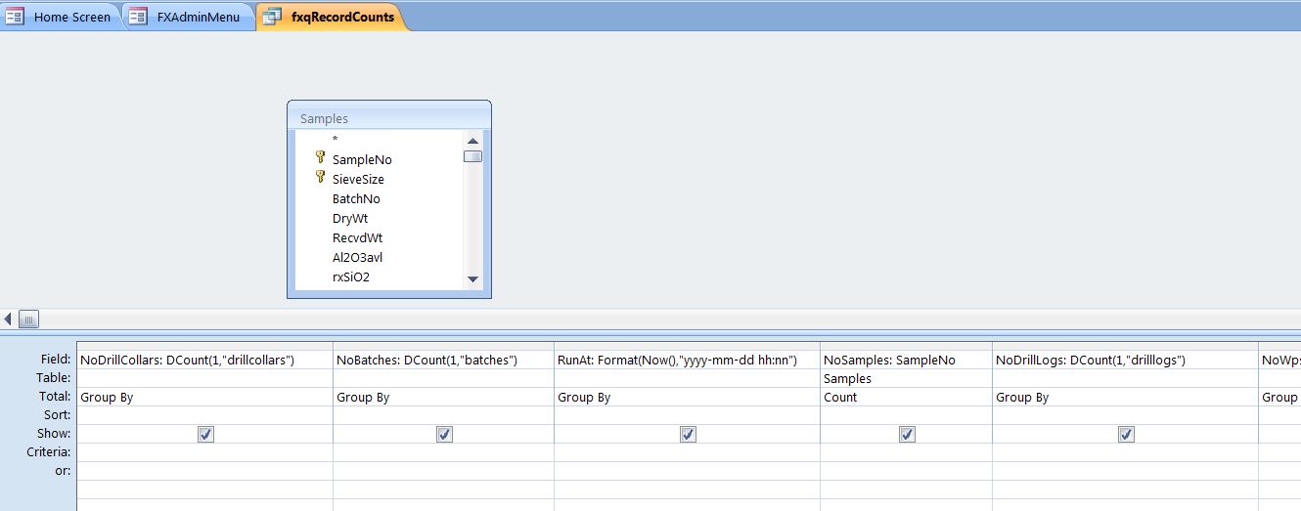The width and height of the screenshot is (1301, 511).
Task: Select the DryWt field in Samples table
Action: point(350,218)
